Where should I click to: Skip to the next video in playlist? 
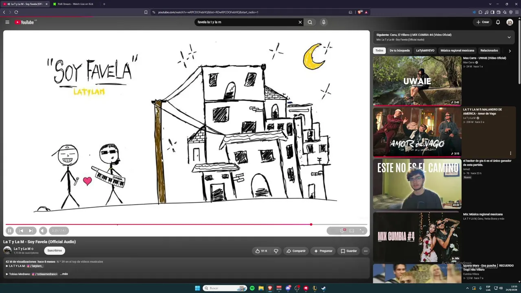(x=31, y=231)
